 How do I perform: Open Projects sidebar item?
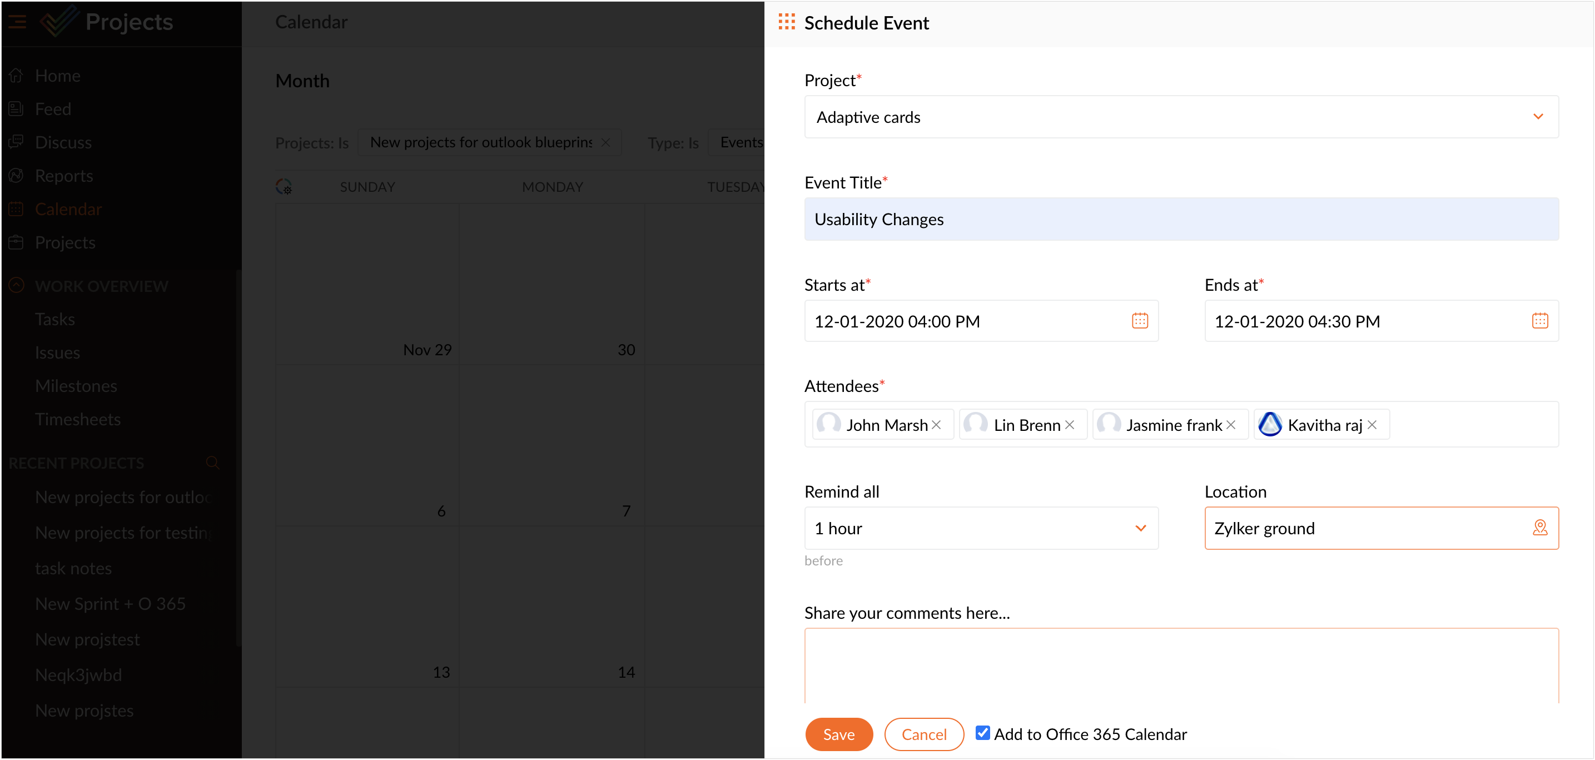coord(65,243)
